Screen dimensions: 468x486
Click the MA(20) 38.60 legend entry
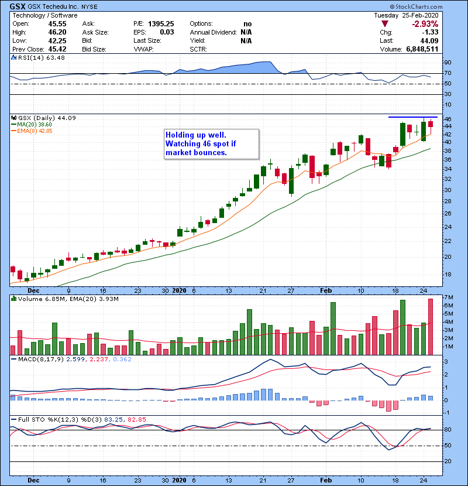[35, 124]
